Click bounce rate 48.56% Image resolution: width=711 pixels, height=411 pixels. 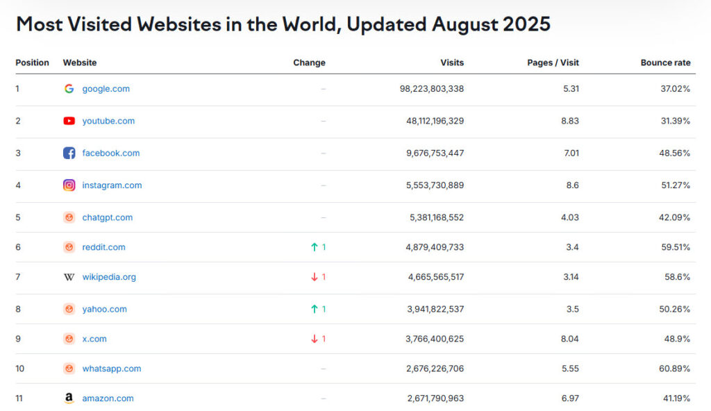(x=675, y=153)
